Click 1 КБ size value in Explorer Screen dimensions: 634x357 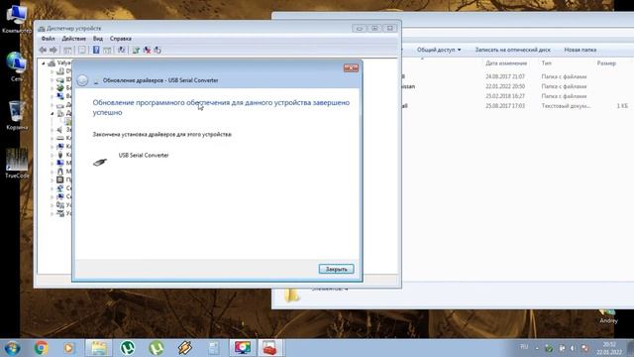pyautogui.click(x=622, y=106)
